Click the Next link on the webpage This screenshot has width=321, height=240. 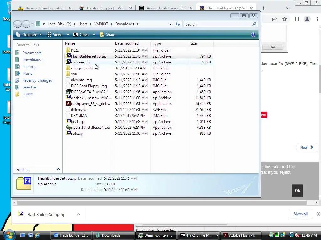click(x=307, y=147)
